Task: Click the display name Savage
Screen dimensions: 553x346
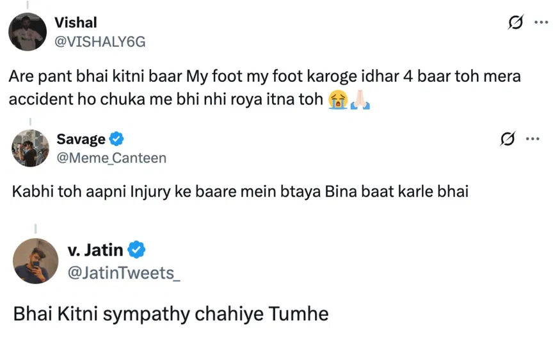Action: click(81, 139)
